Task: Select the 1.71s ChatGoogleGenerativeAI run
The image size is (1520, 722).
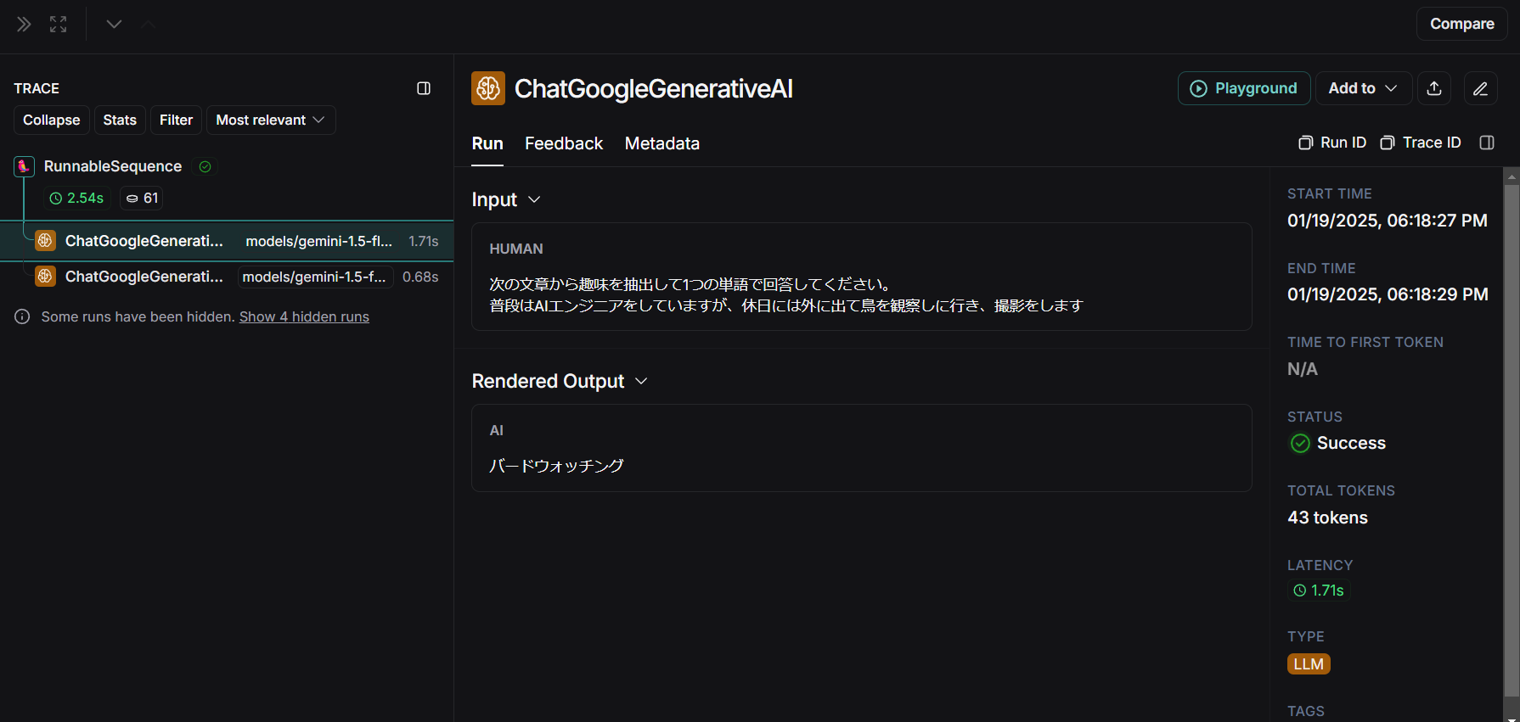Action: 227,241
